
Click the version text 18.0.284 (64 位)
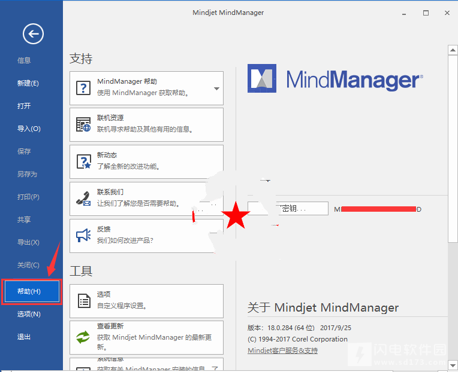291,328
